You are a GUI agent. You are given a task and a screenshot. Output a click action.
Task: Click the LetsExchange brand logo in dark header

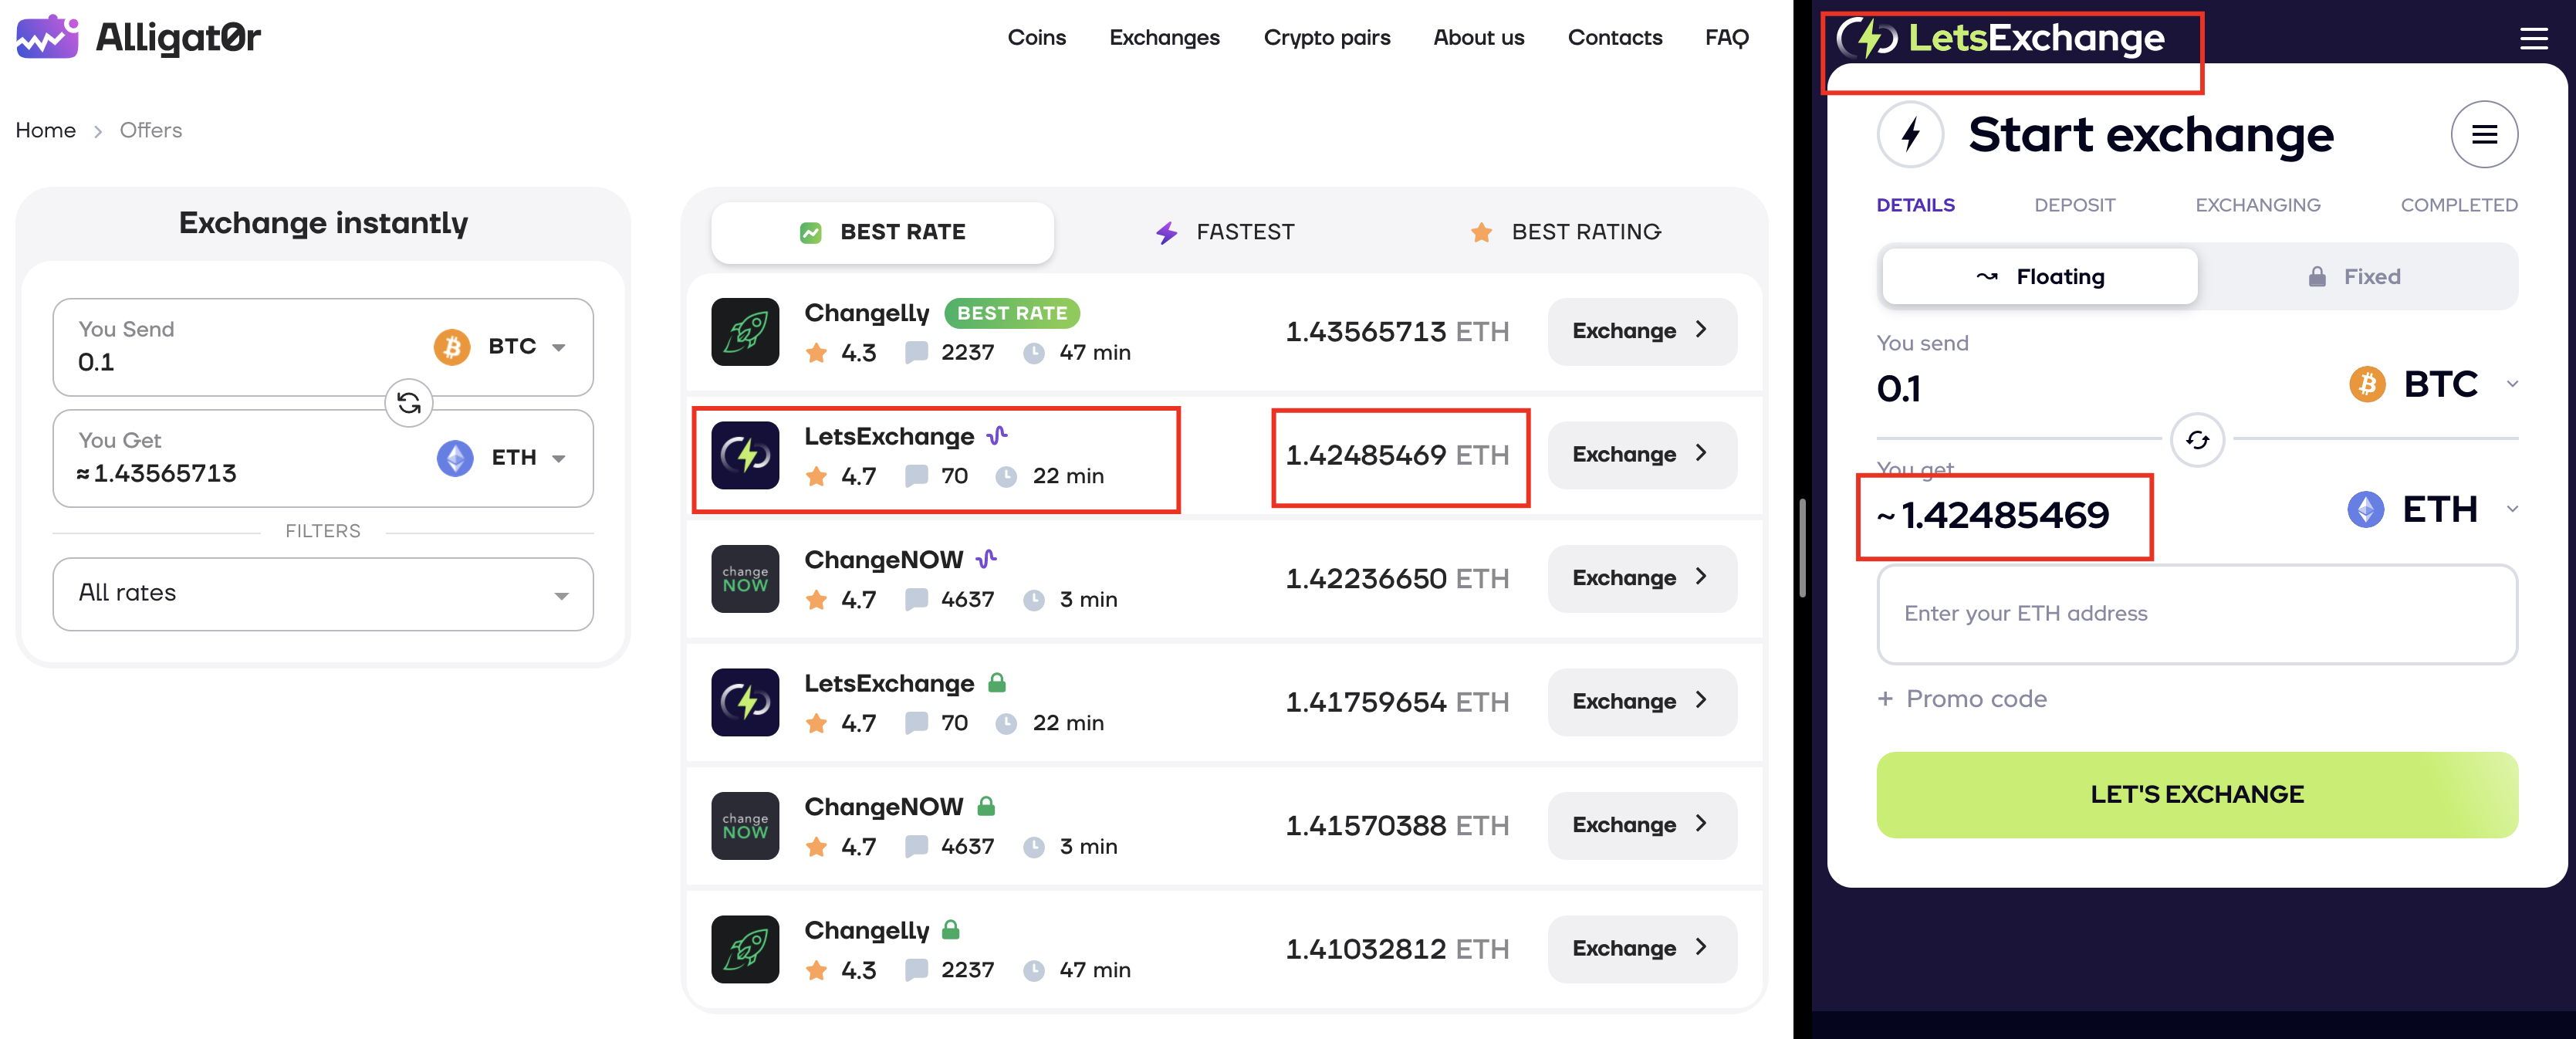[x=2001, y=38]
